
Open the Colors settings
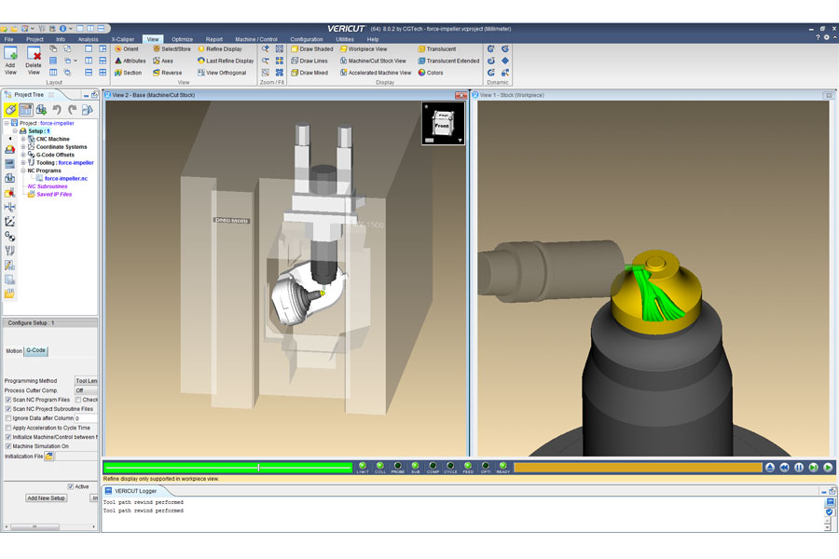[x=430, y=73]
